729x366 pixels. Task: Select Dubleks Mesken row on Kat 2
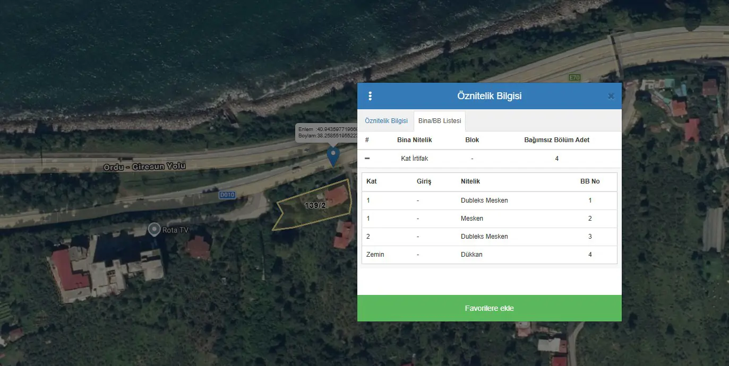[x=490, y=237]
